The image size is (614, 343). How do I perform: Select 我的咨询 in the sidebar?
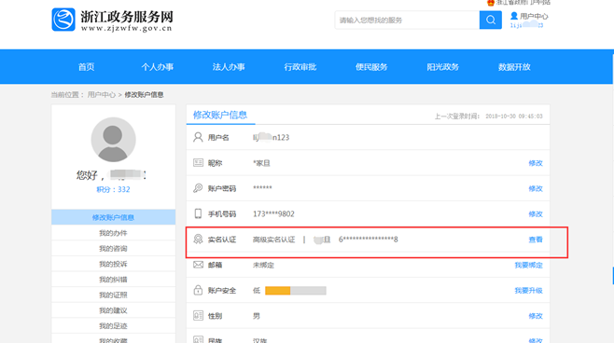click(113, 248)
